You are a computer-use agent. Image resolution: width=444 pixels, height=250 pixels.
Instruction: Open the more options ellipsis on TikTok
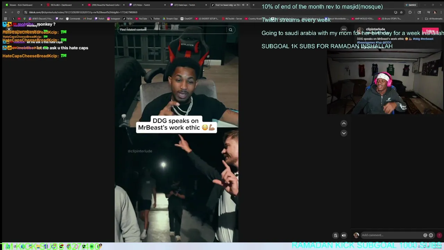click(343, 30)
